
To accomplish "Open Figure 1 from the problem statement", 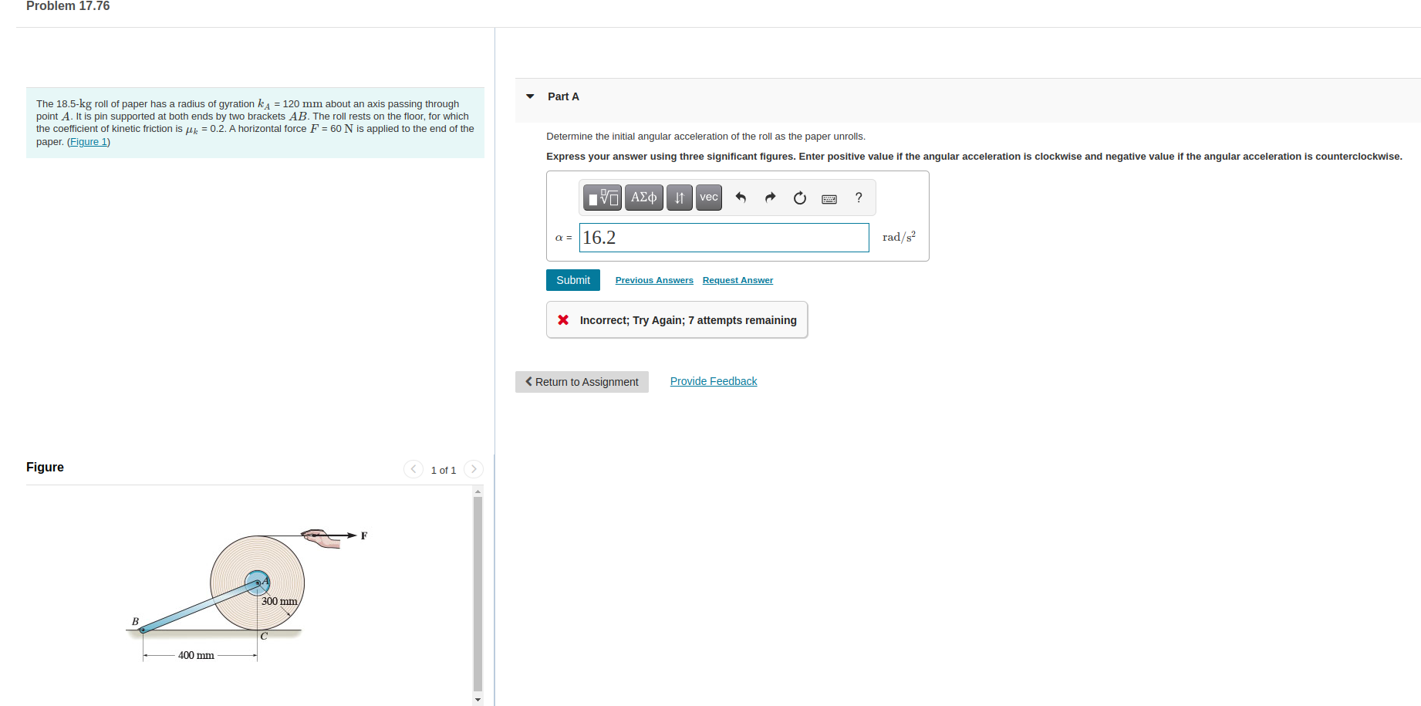I will (88, 141).
